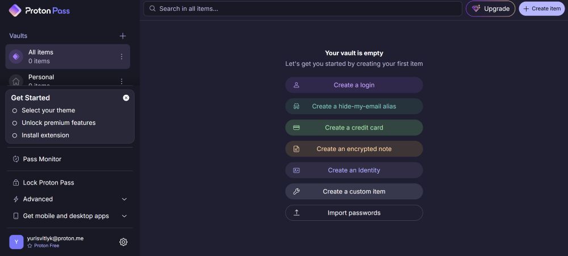Tick the Select your theme step
Viewport: 568px width, 256px height.
coord(15,111)
